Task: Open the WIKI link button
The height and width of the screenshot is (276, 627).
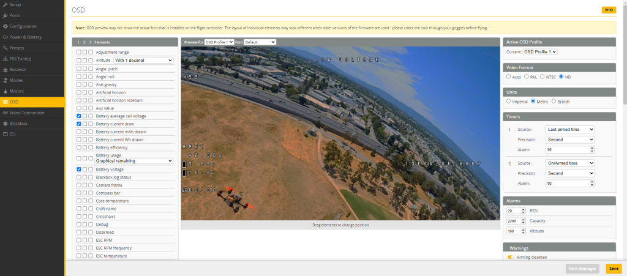Action: pyautogui.click(x=609, y=10)
